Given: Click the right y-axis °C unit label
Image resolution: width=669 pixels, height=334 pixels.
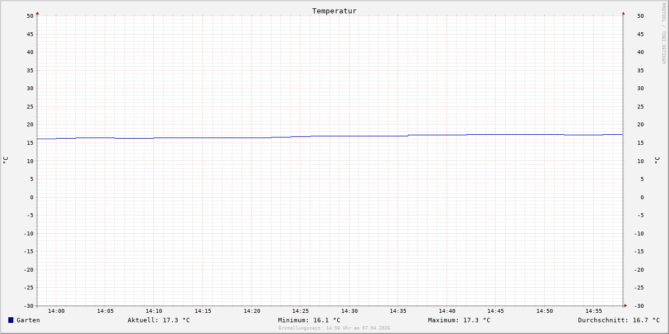Looking at the screenshot, I should pos(657,160).
